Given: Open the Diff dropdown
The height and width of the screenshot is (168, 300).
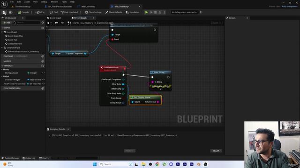Looking at the screenshot, I should [x=40, y=13].
